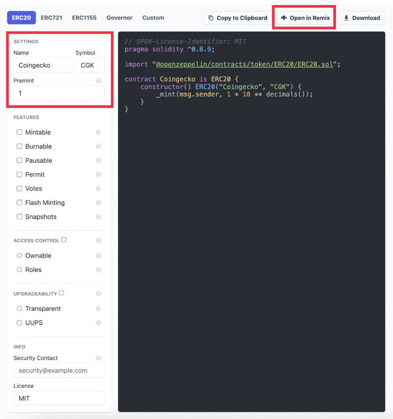Screen dimensions: 393x419
Task: Click the Download button
Action: (x=362, y=18)
